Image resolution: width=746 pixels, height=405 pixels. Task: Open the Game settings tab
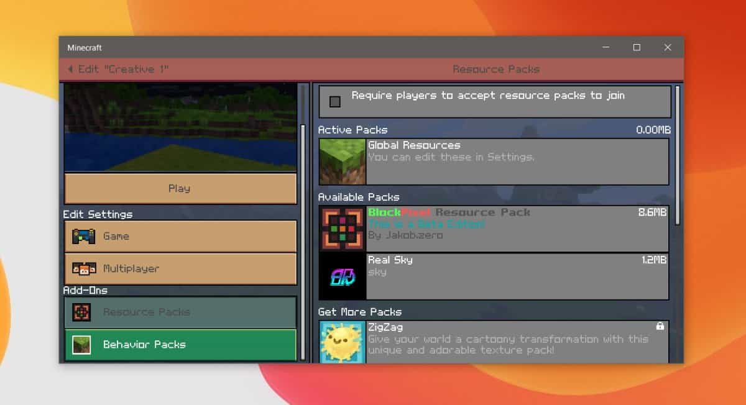point(180,236)
